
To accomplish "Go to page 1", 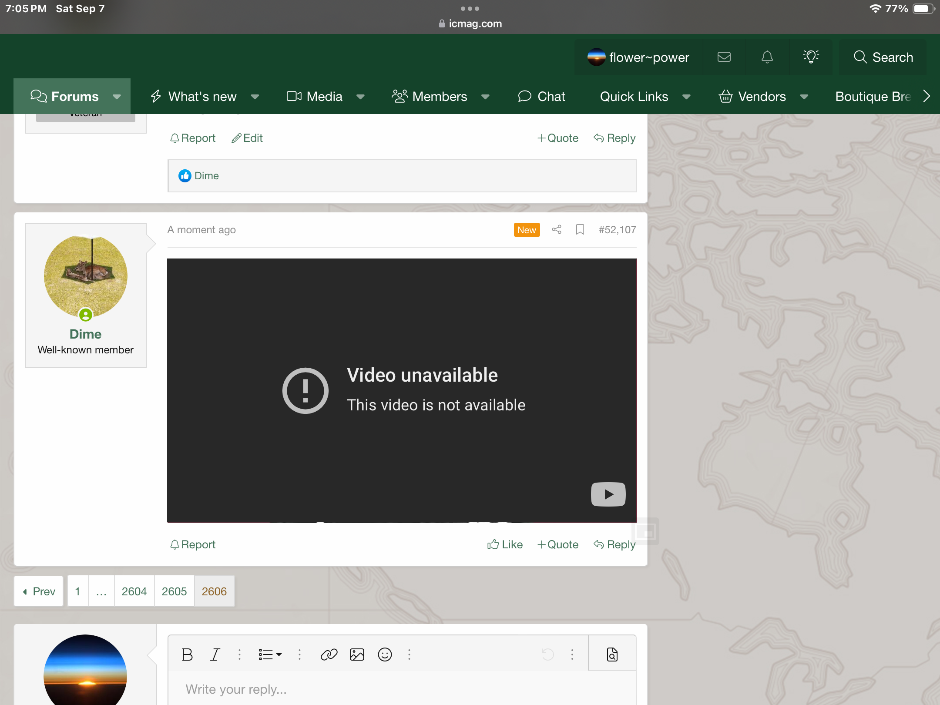I will [x=77, y=591].
